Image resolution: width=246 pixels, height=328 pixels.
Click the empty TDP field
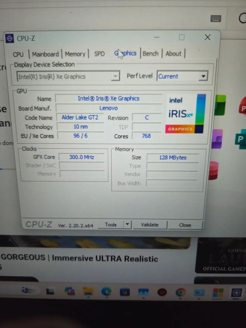click(x=147, y=127)
